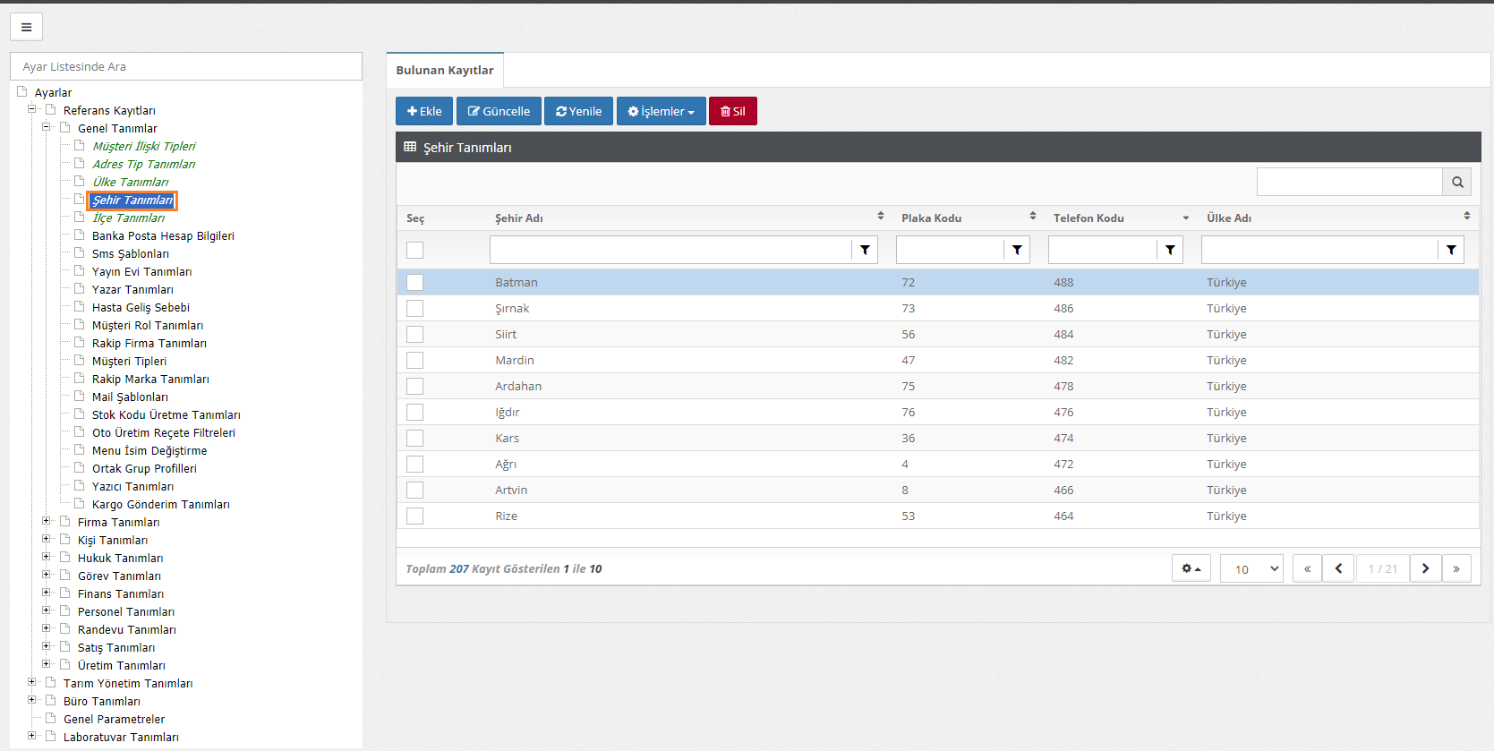The width and height of the screenshot is (1494, 751).
Task: Click filter icon for Ülke Adı column
Action: point(1451,250)
